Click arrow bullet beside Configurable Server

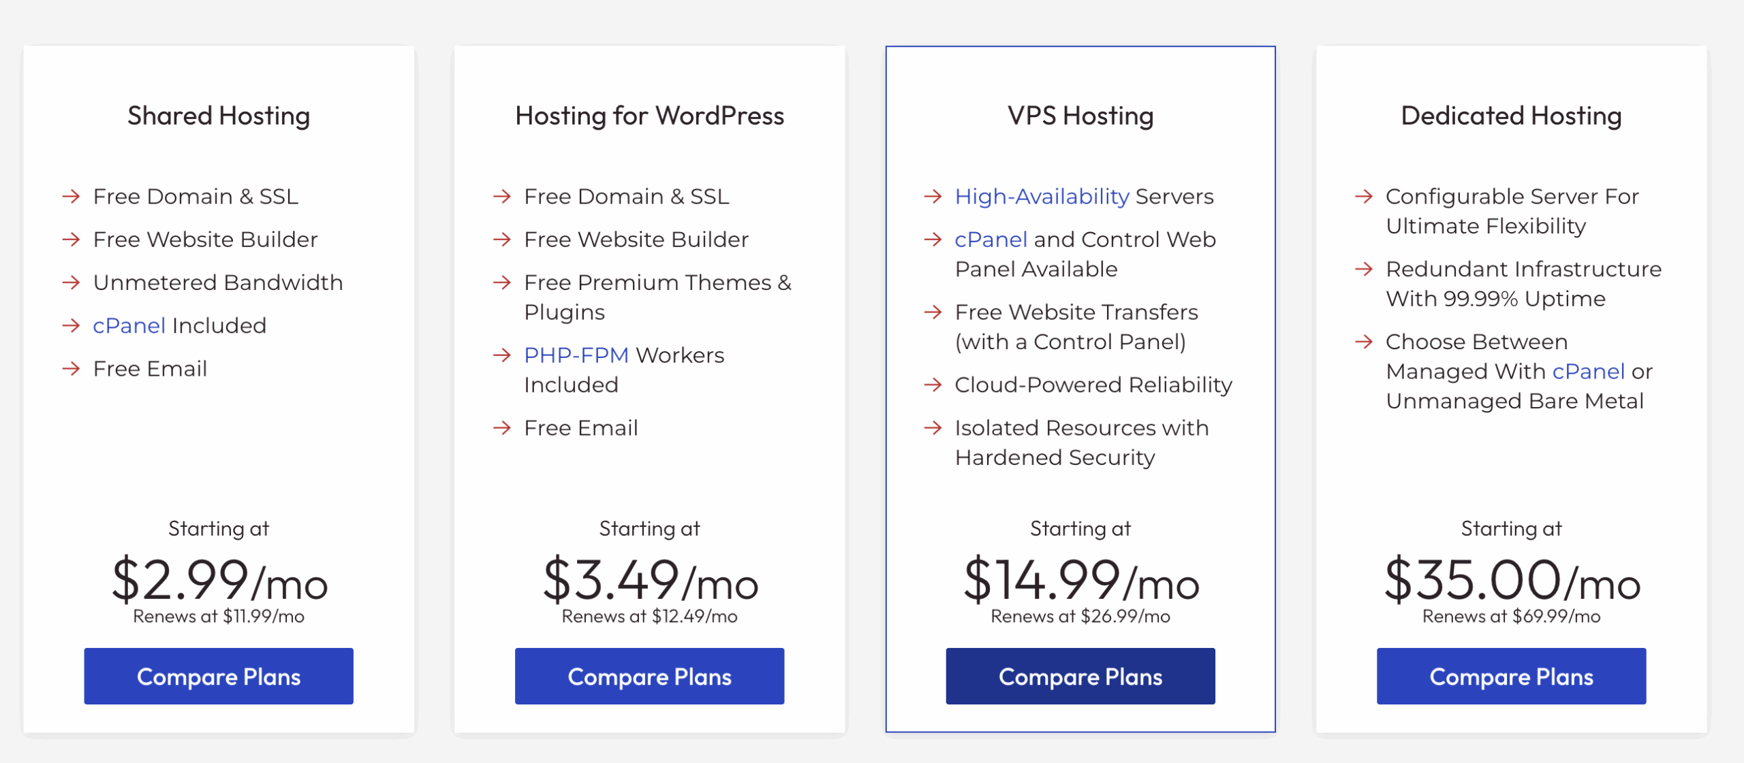(x=1364, y=197)
